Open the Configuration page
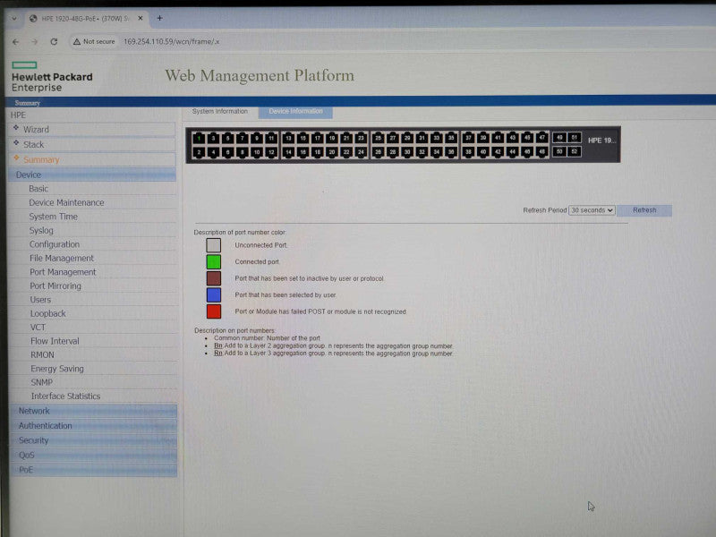This screenshot has height=537, width=716. click(x=55, y=244)
